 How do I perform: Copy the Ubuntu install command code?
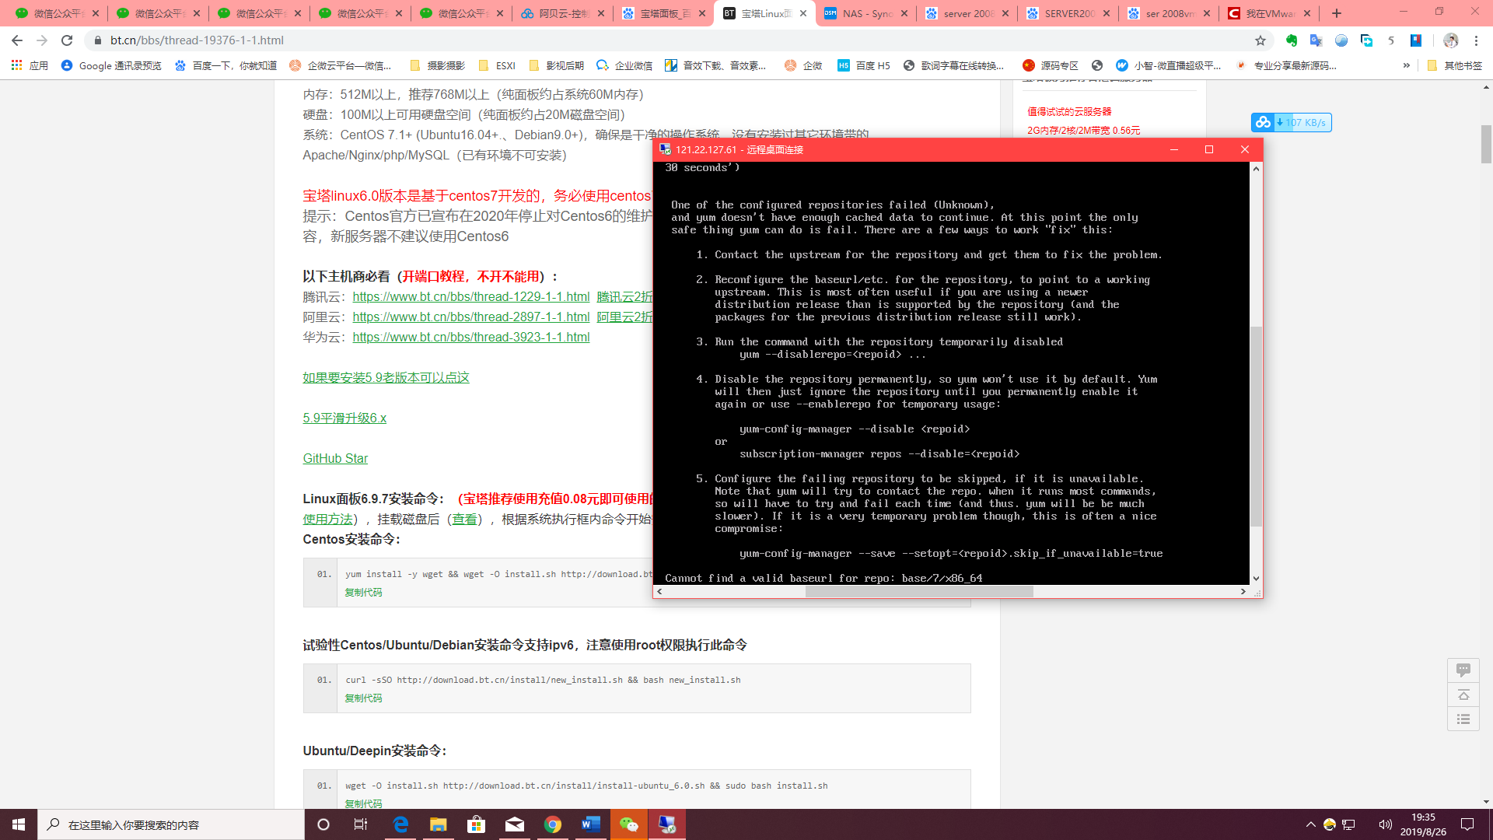(x=363, y=803)
